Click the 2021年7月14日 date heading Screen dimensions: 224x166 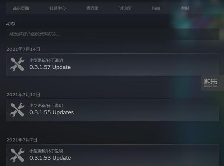[23, 49]
